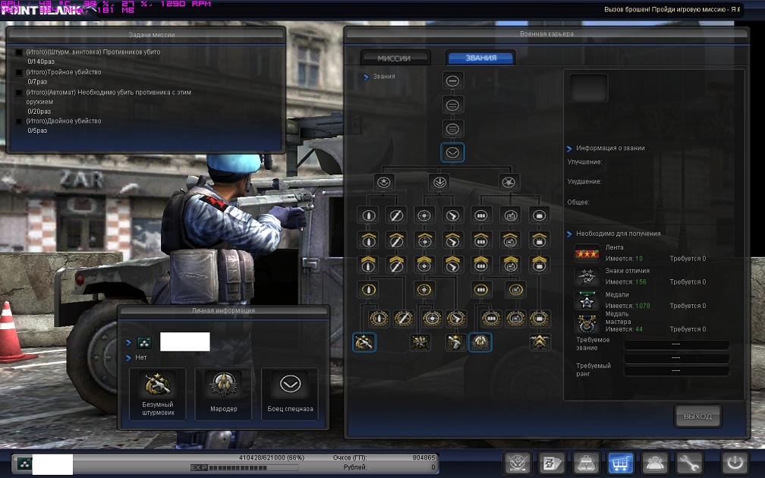Open the PB mission cards icon
765x478 pixels.
coord(550,463)
